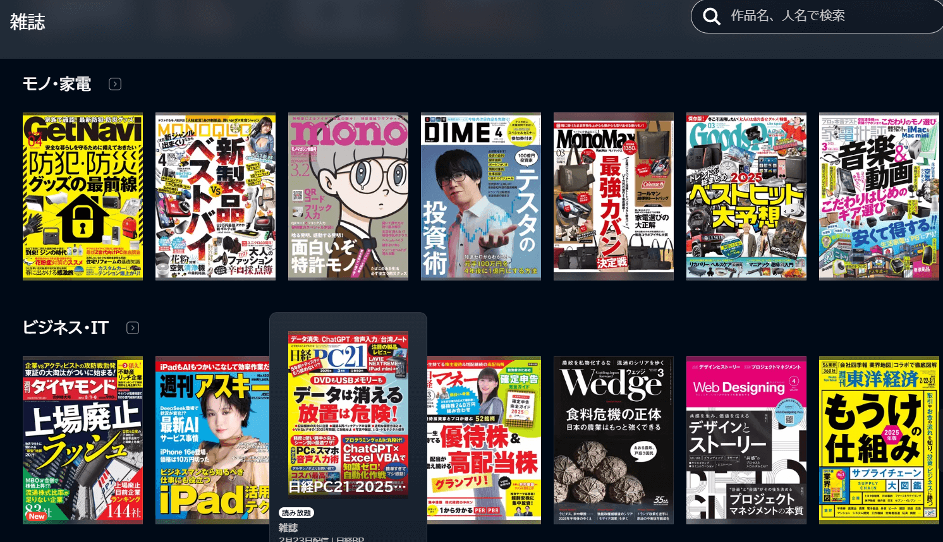Select GoodsPress ベストヒット大予想 cover
The image size is (943, 542).
coord(746,196)
